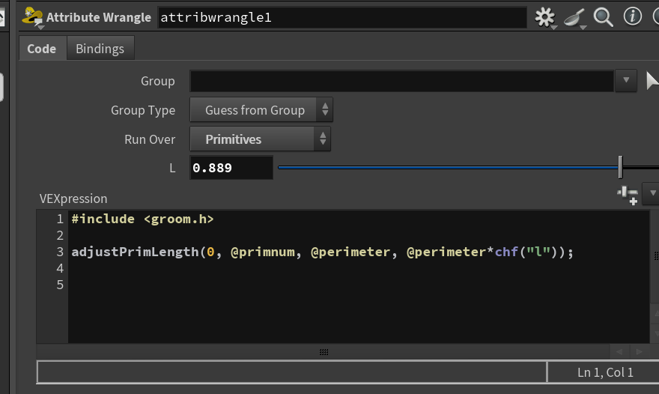This screenshot has width=659, height=394.
Task: Open the Run Over Primitives dropdown
Action: [x=260, y=139]
